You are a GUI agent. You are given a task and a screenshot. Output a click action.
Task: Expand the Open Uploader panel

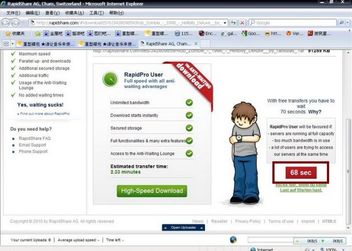[x=184, y=228]
